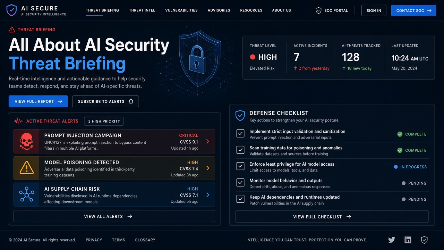
Task: Open the Glossary footer link
Action: (x=145, y=240)
